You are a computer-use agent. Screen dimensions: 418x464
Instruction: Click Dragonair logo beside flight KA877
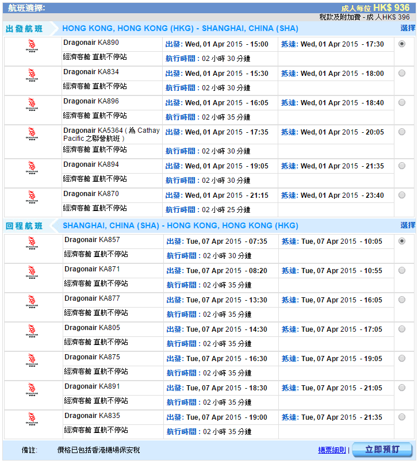(x=32, y=301)
